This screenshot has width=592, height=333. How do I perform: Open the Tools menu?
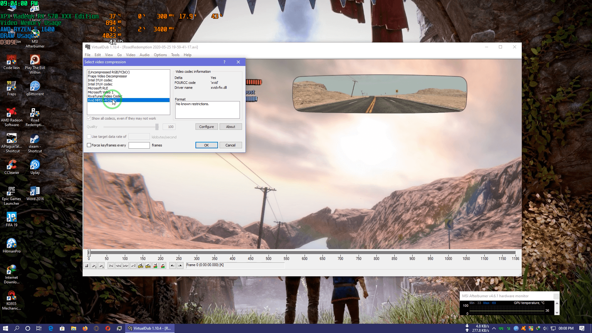(175, 55)
